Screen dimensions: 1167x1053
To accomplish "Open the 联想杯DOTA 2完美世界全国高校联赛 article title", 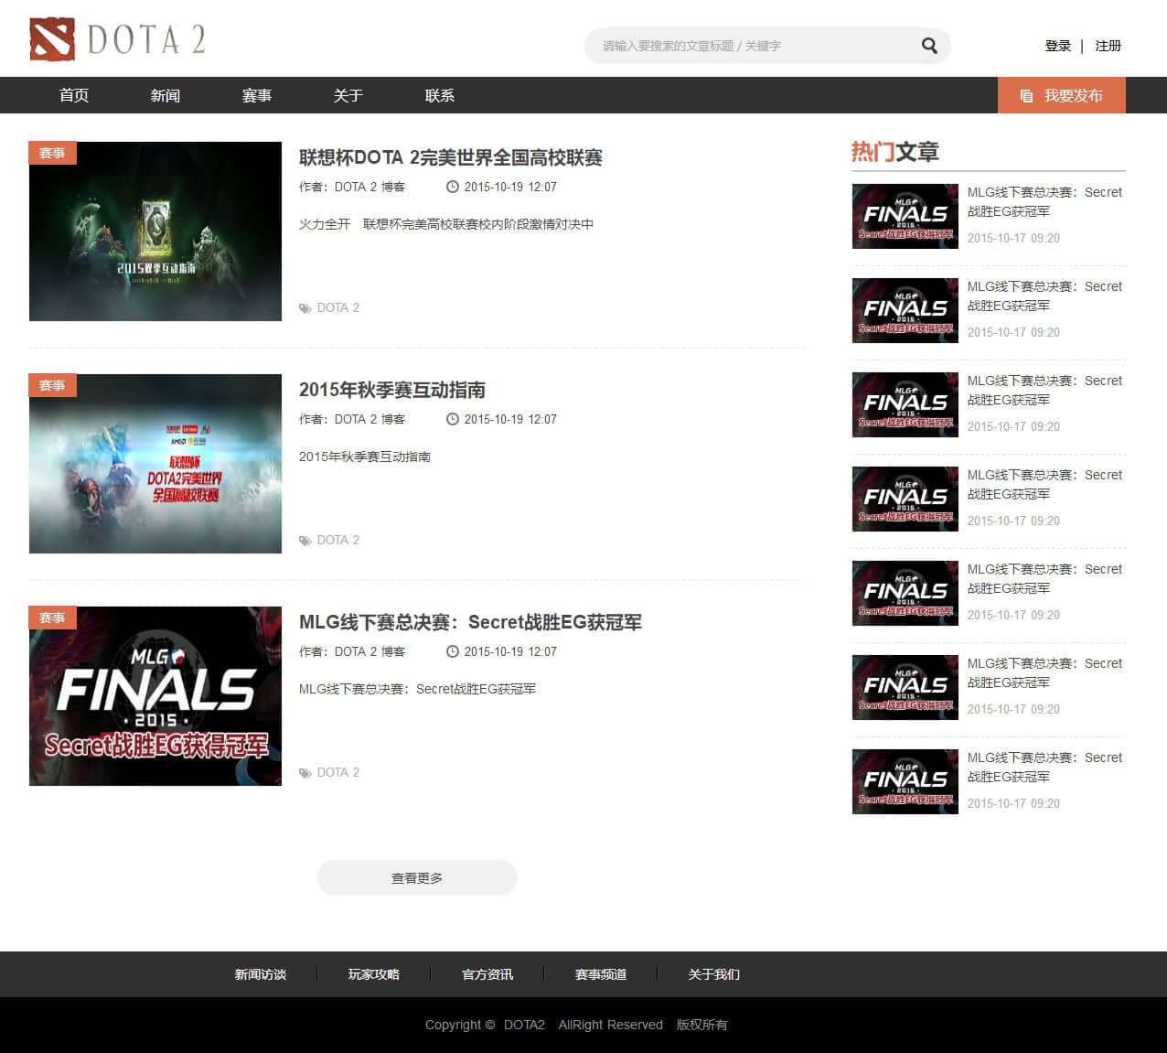I will tap(450, 157).
